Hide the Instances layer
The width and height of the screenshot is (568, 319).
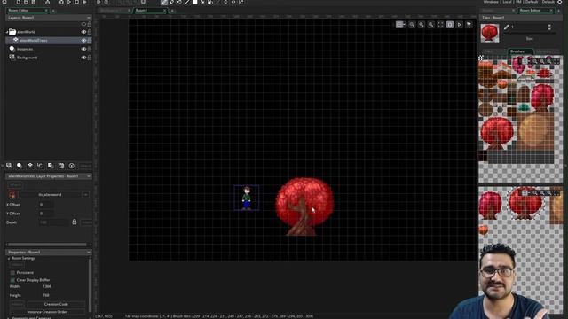pos(83,49)
